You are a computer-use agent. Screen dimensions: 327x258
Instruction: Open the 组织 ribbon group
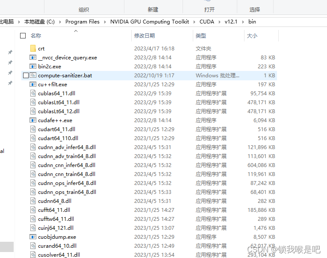pyautogui.click(x=84, y=9)
